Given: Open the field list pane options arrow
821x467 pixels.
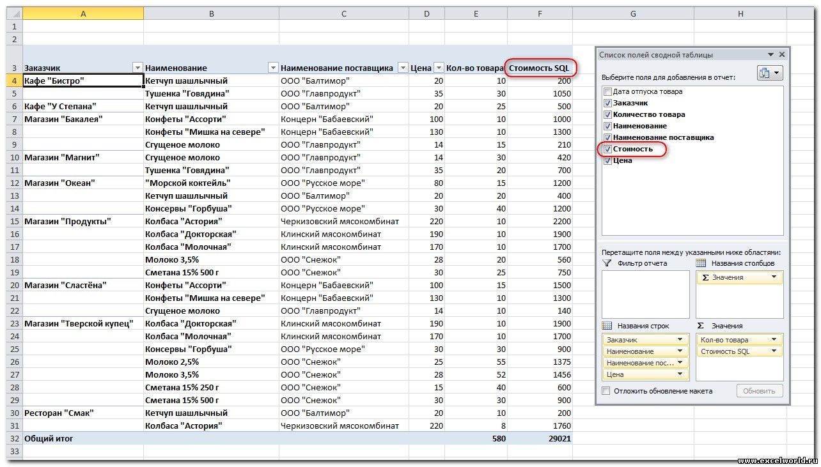Looking at the screenshot, I should tap(771, 55).
